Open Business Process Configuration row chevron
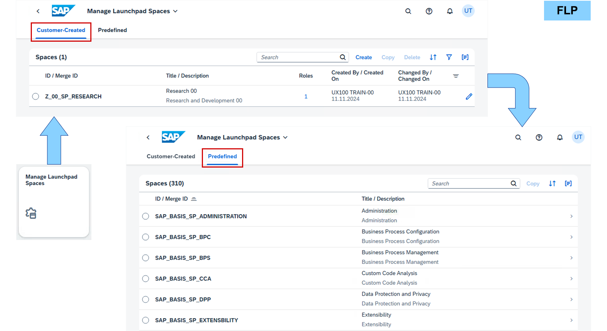 (x=571, y=237)
